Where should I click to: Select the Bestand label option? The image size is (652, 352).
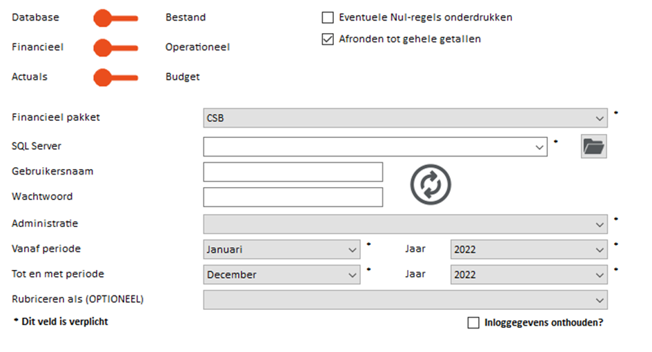tap(186, 17)
